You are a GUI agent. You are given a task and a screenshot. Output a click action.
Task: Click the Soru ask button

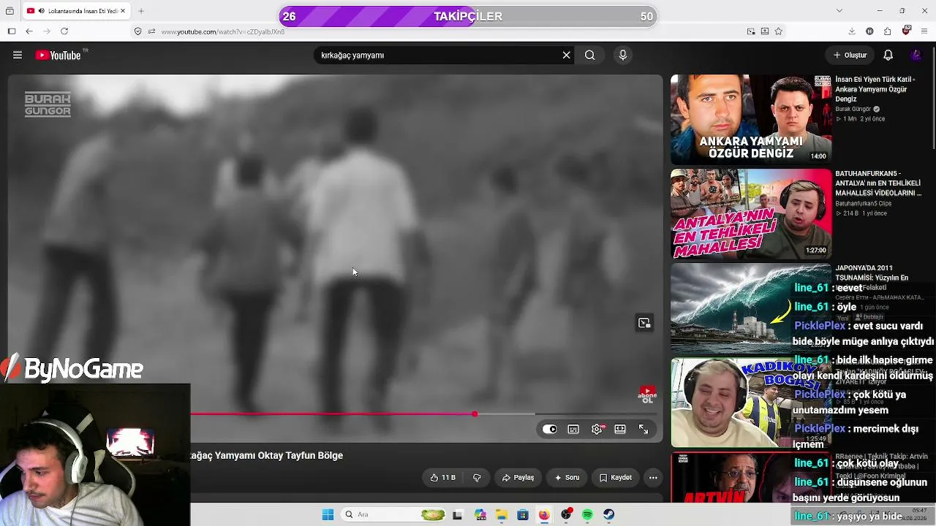coord(567,478)
